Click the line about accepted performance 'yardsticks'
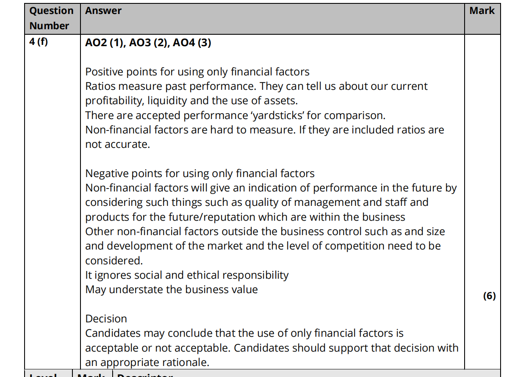The width and height of the screenshot is (526, 377). click(x=235, y=115)
